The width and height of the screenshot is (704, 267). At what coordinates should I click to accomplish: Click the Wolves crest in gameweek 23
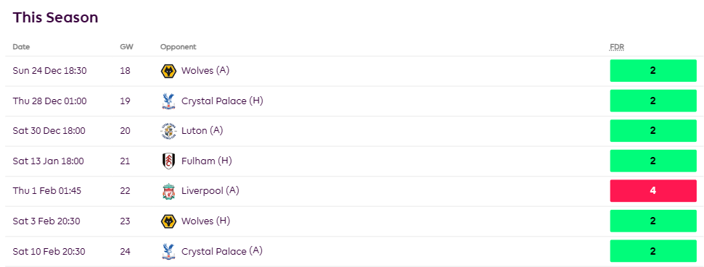pyautogui.click(x=168, y=221)
